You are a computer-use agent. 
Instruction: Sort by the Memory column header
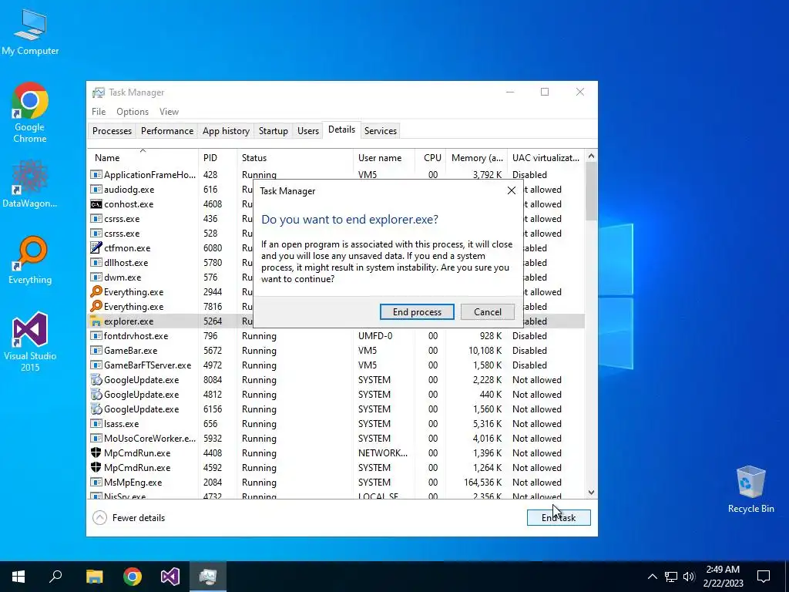coord(476,157)
